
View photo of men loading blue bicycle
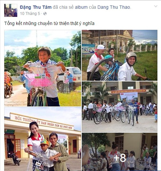[x=120, y=55]
